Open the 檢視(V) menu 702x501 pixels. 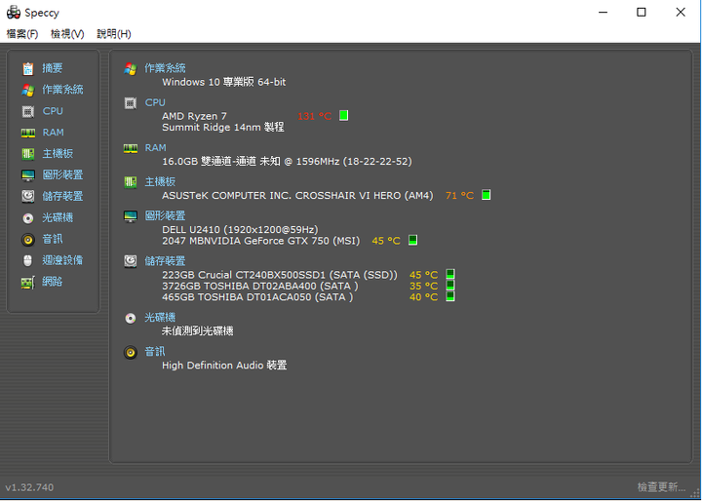click(67, 34)
